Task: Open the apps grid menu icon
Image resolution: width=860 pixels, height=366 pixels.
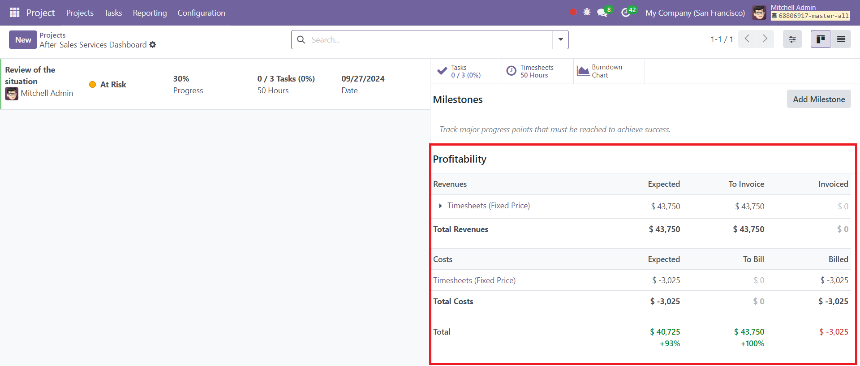Action: 14,13
